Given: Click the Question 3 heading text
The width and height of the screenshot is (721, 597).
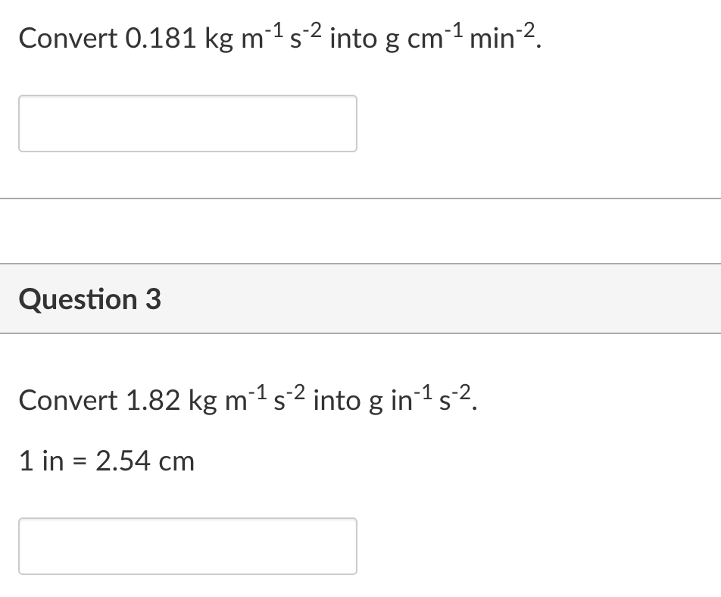Looking at the screenshot, I should coord(90,299).
